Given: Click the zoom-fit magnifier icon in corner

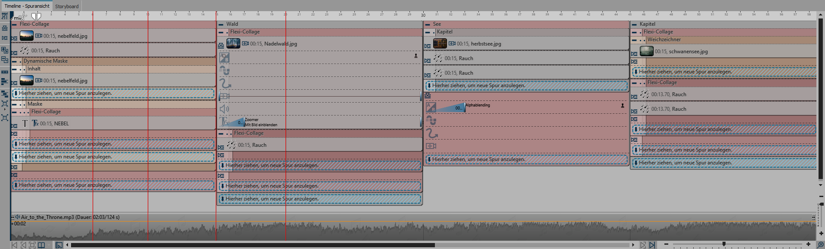Looking at the screenshot, I should (820, 245).
